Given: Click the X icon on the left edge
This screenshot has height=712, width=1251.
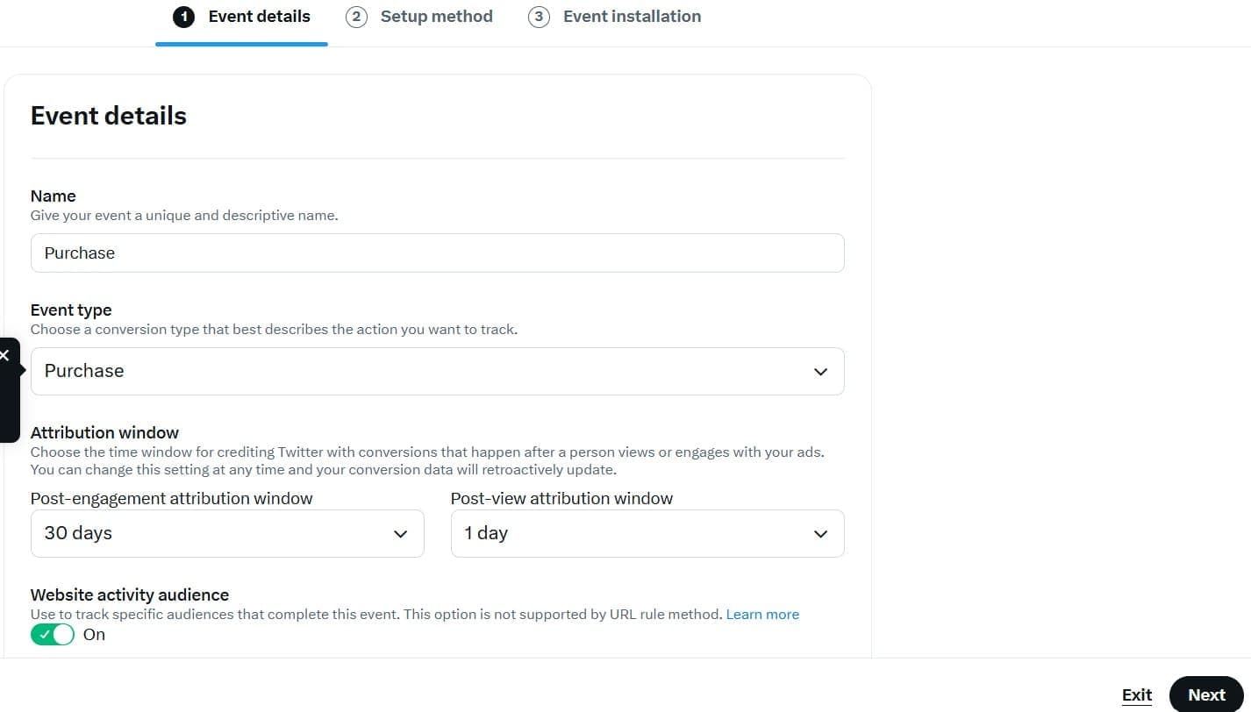Looking at the screenshot, I should [5, 354].
